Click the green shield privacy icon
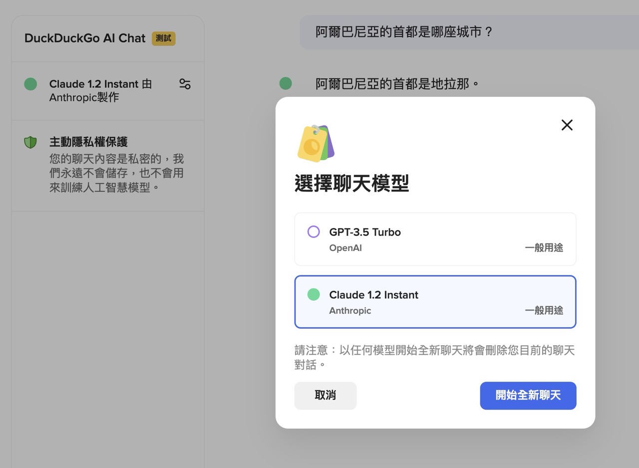Image resolution: width=639 pixels, height=468 pixels. tap(30, 142)
